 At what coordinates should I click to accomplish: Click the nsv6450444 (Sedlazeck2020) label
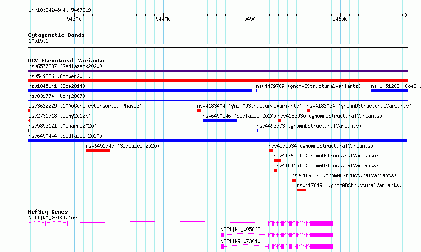pos(65,136)
